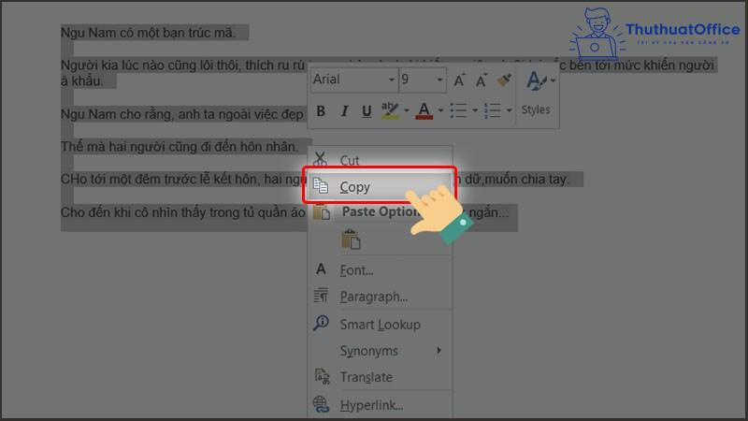The image size is (748, 421).
Task: Click the text "Ngu Nam có một bạn trúc mã."
Action: coord(148,33)
